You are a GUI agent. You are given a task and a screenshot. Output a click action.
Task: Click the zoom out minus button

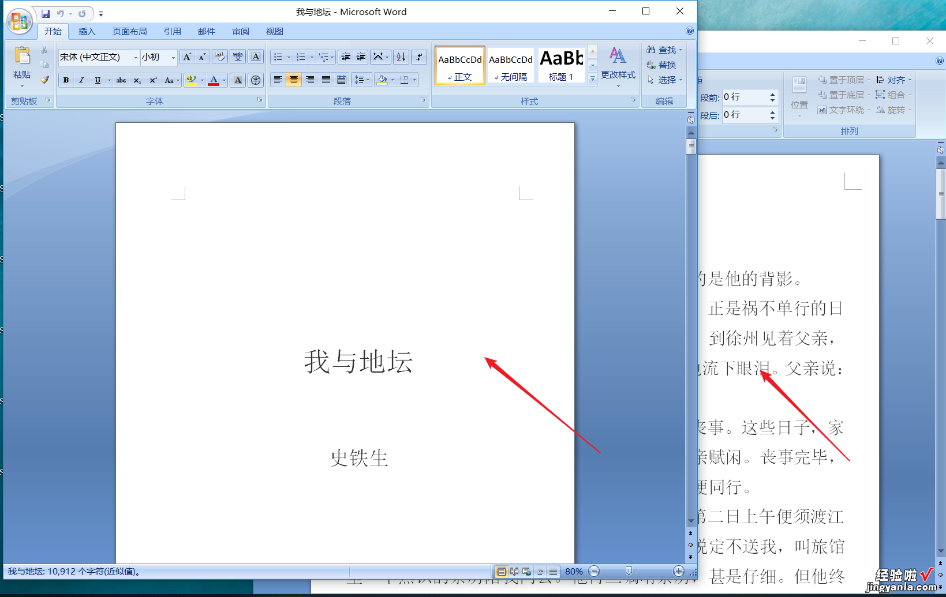(x=594, y=571)
